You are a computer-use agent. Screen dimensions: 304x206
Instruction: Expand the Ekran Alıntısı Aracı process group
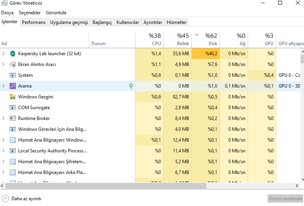(3, 64)
